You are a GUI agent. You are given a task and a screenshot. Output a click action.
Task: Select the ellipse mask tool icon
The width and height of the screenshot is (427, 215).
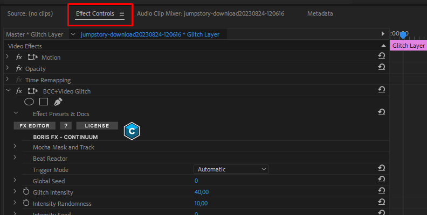[29, 102]
